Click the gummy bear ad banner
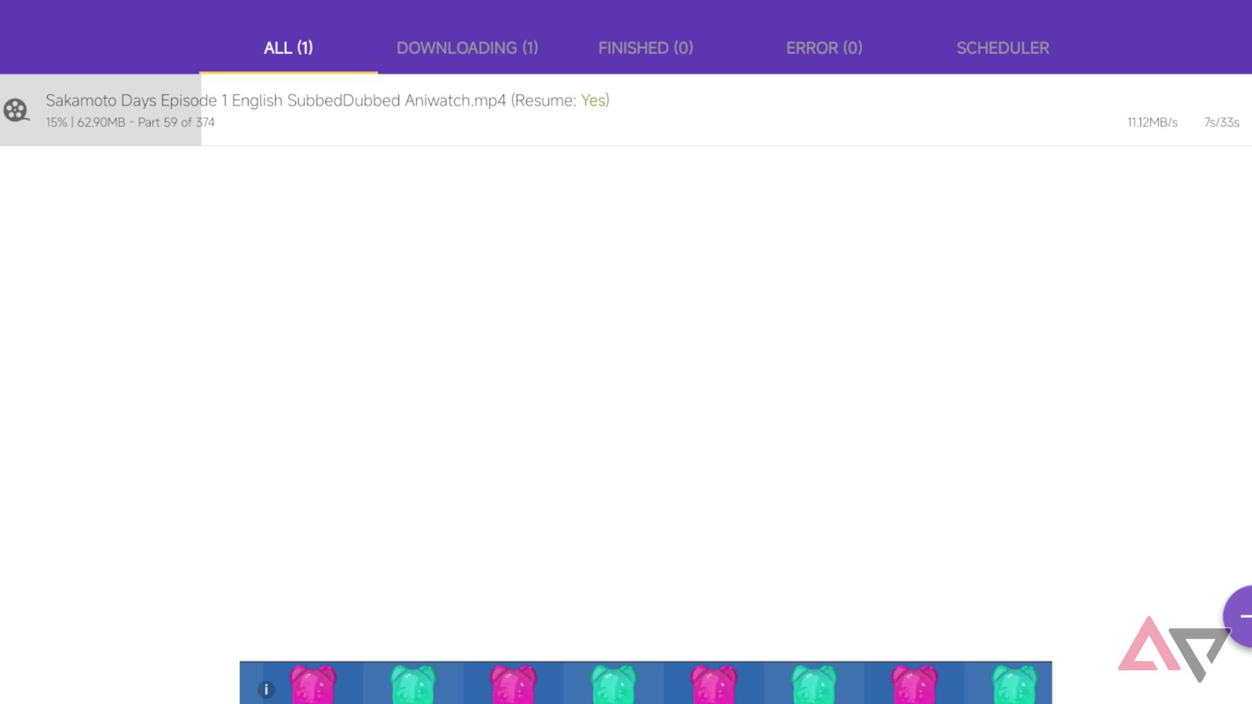1252x704 pixels. click(646, 682)
